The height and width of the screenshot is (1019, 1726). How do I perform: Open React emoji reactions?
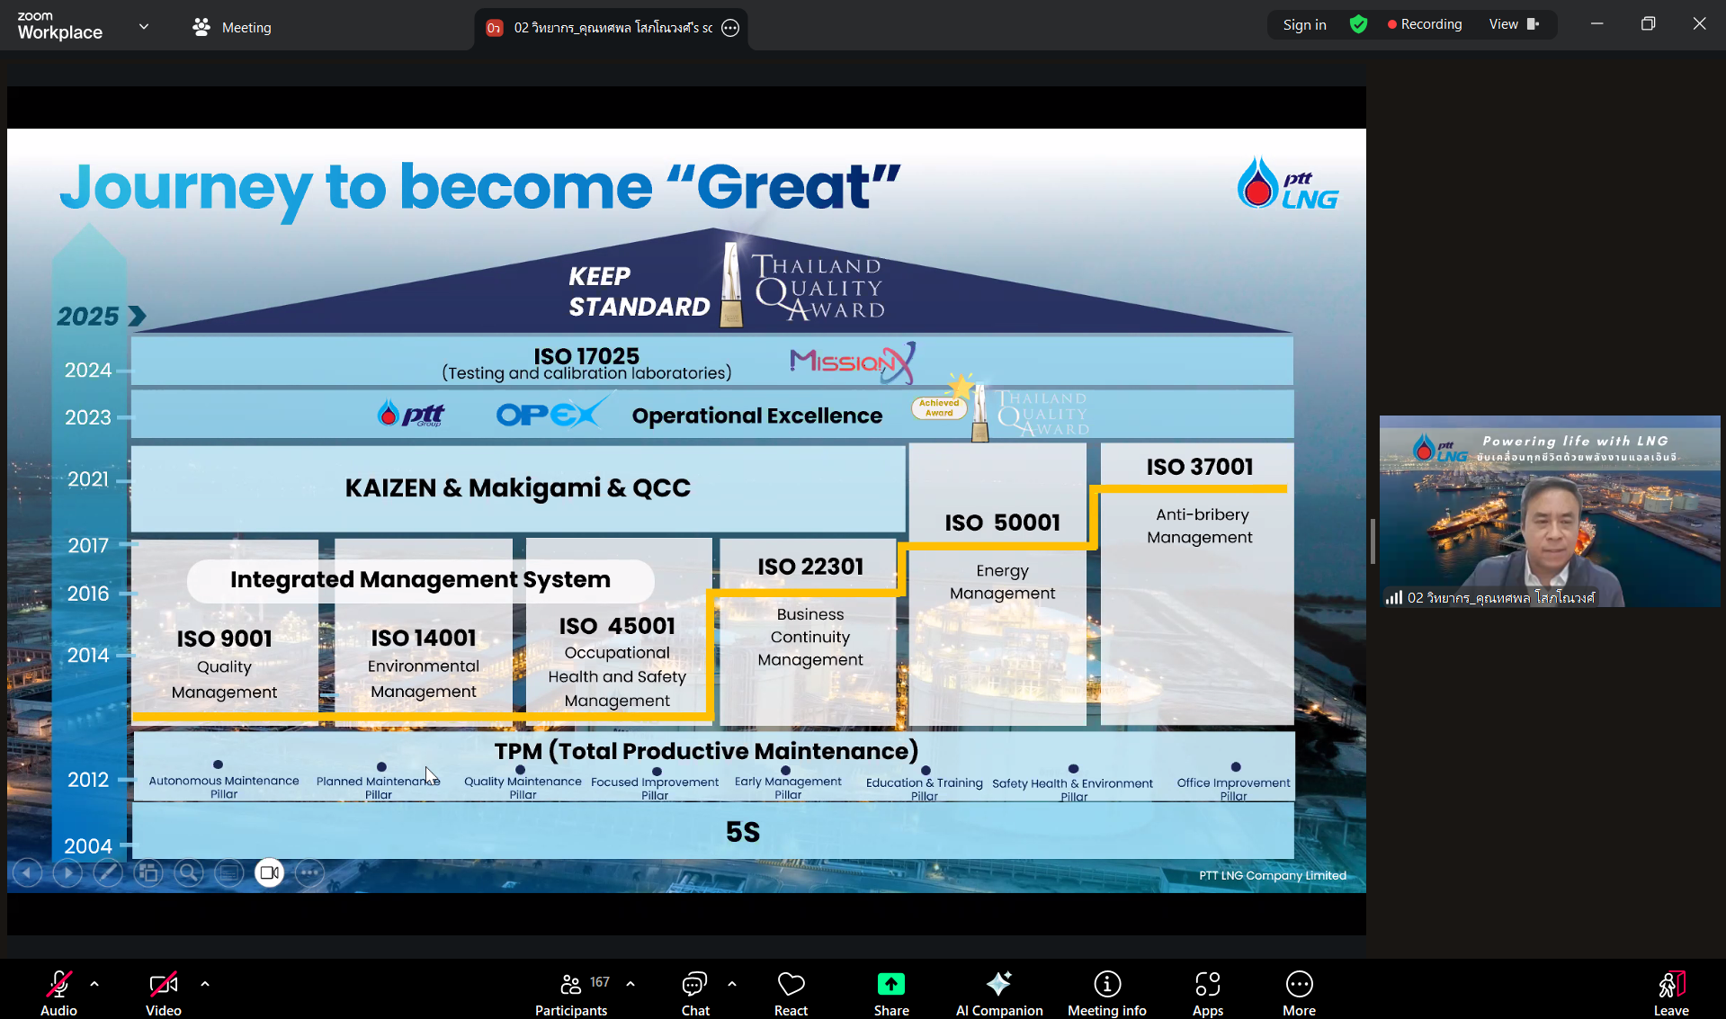click(791, 992)
